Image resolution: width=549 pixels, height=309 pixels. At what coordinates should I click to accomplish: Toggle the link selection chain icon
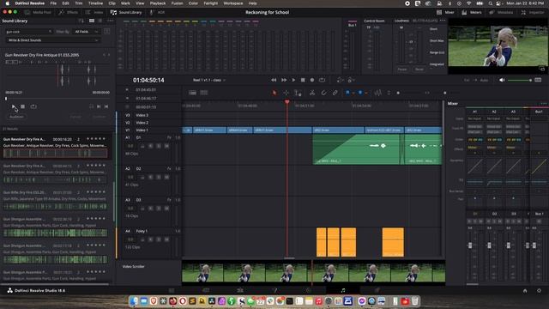click(335, 93)
